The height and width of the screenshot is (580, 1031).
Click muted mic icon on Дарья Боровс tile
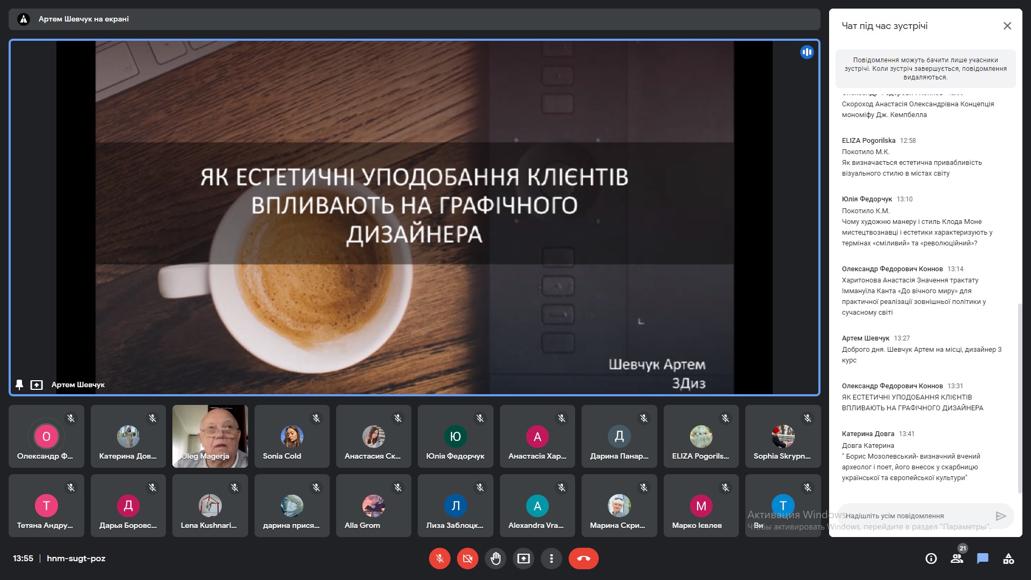point(153,487)
